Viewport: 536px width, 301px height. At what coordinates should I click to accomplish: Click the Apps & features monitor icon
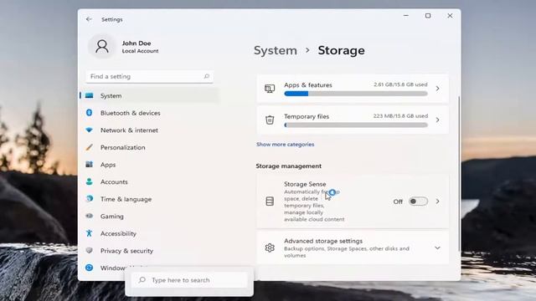[270, 89]
